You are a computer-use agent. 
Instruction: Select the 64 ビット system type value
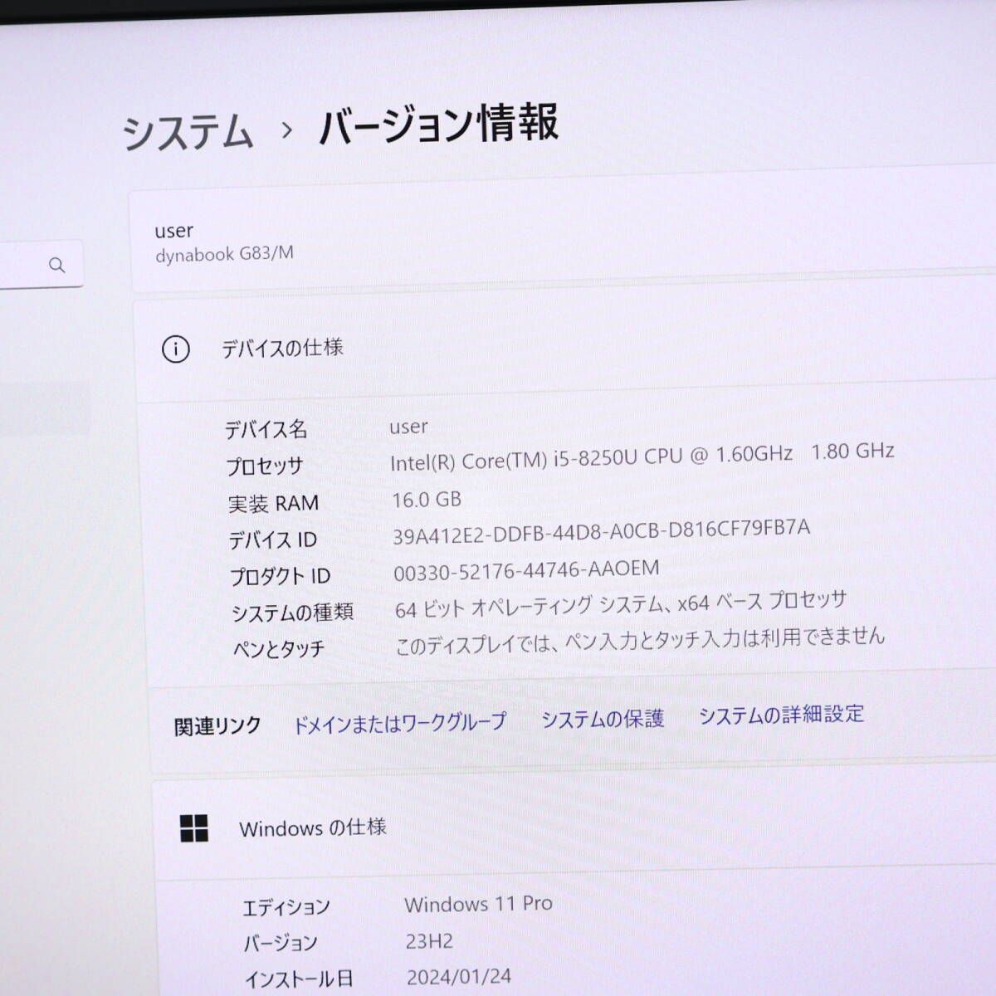[x=621, y=604]
